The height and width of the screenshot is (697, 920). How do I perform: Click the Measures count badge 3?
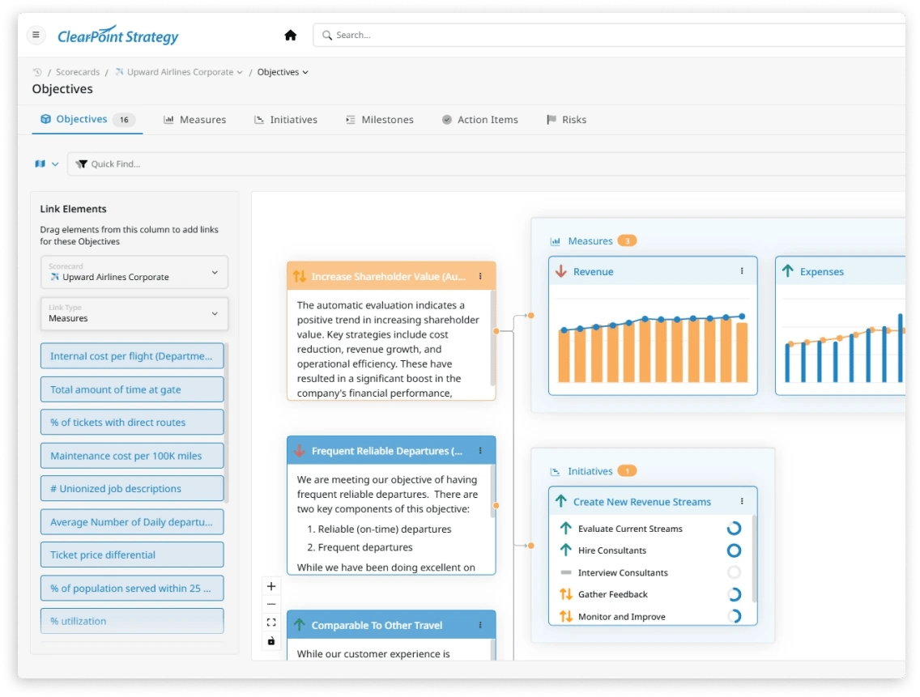coord(627,241)
